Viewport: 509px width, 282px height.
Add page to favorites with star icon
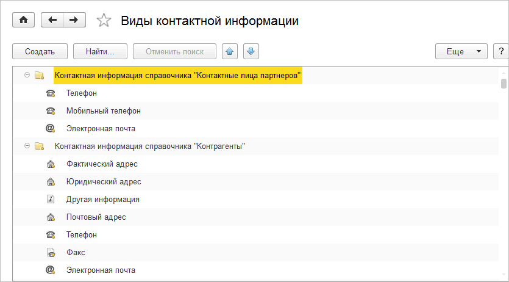[104, 21]
